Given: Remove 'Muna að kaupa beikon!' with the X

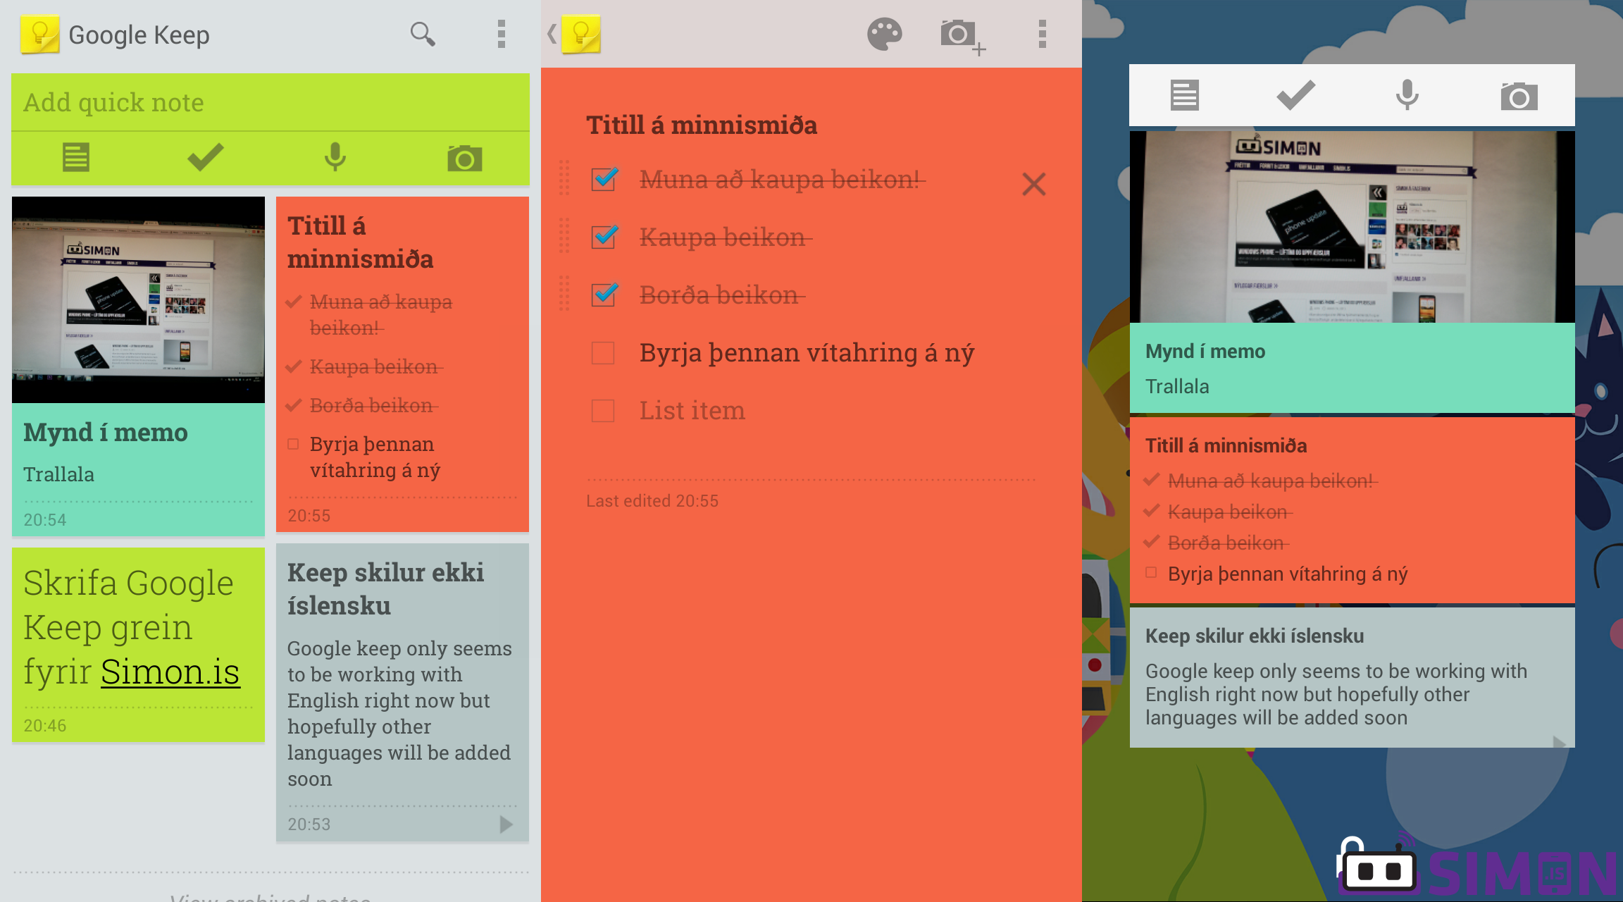Looking at the screenshot, I should [1033, 184].
